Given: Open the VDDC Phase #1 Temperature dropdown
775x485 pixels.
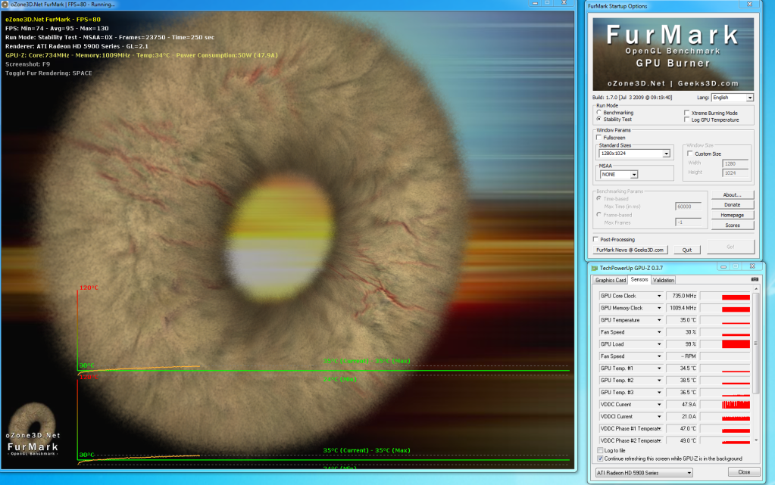Looking at the screenshot, I should pos(659,429).
